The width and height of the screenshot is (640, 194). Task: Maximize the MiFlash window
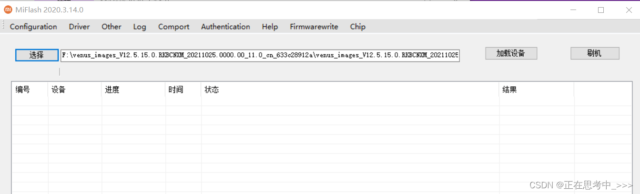pos(601,10)
